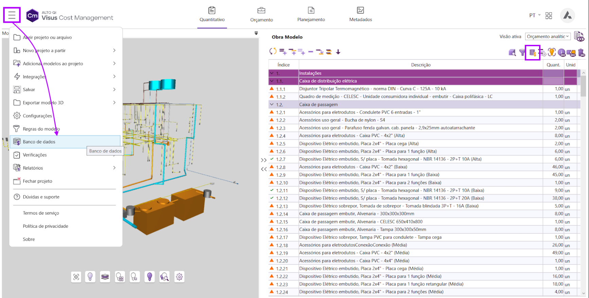Click the filter funnel icon in budget toolbar

(522, 53)
